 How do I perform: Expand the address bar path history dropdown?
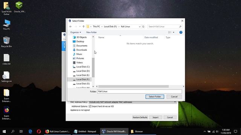click(140, 27)
